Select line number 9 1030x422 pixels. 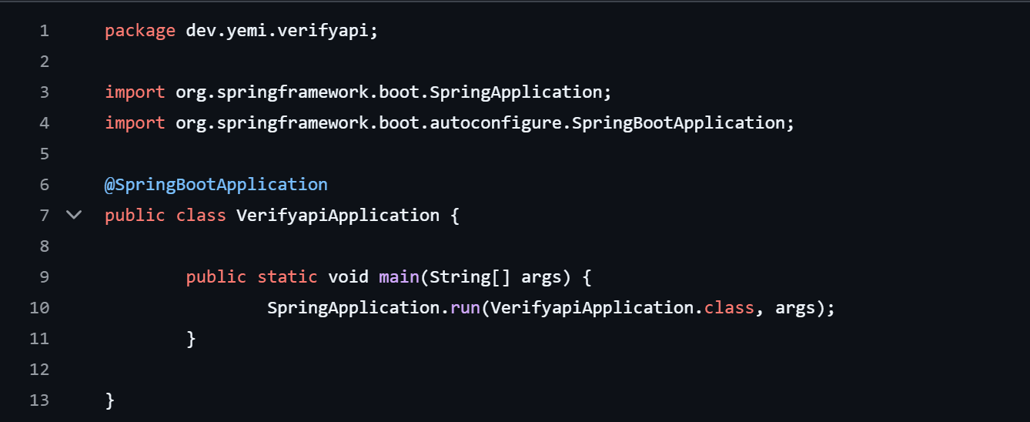pos(44,277)
